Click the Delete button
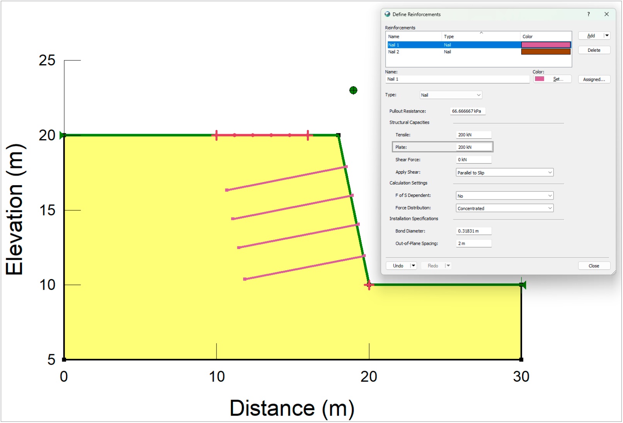 594,50
